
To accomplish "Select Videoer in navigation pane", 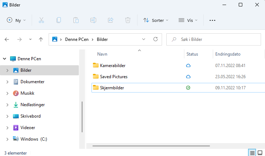I will (28, 128).
